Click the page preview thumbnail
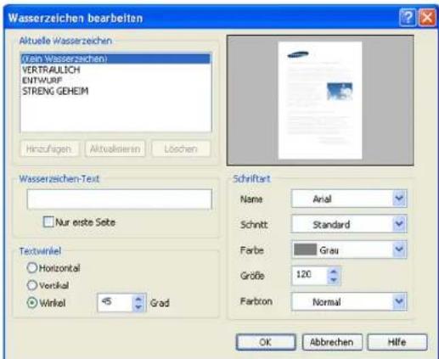This screenshot has width=439, height=359. click(x=320, y=100)
